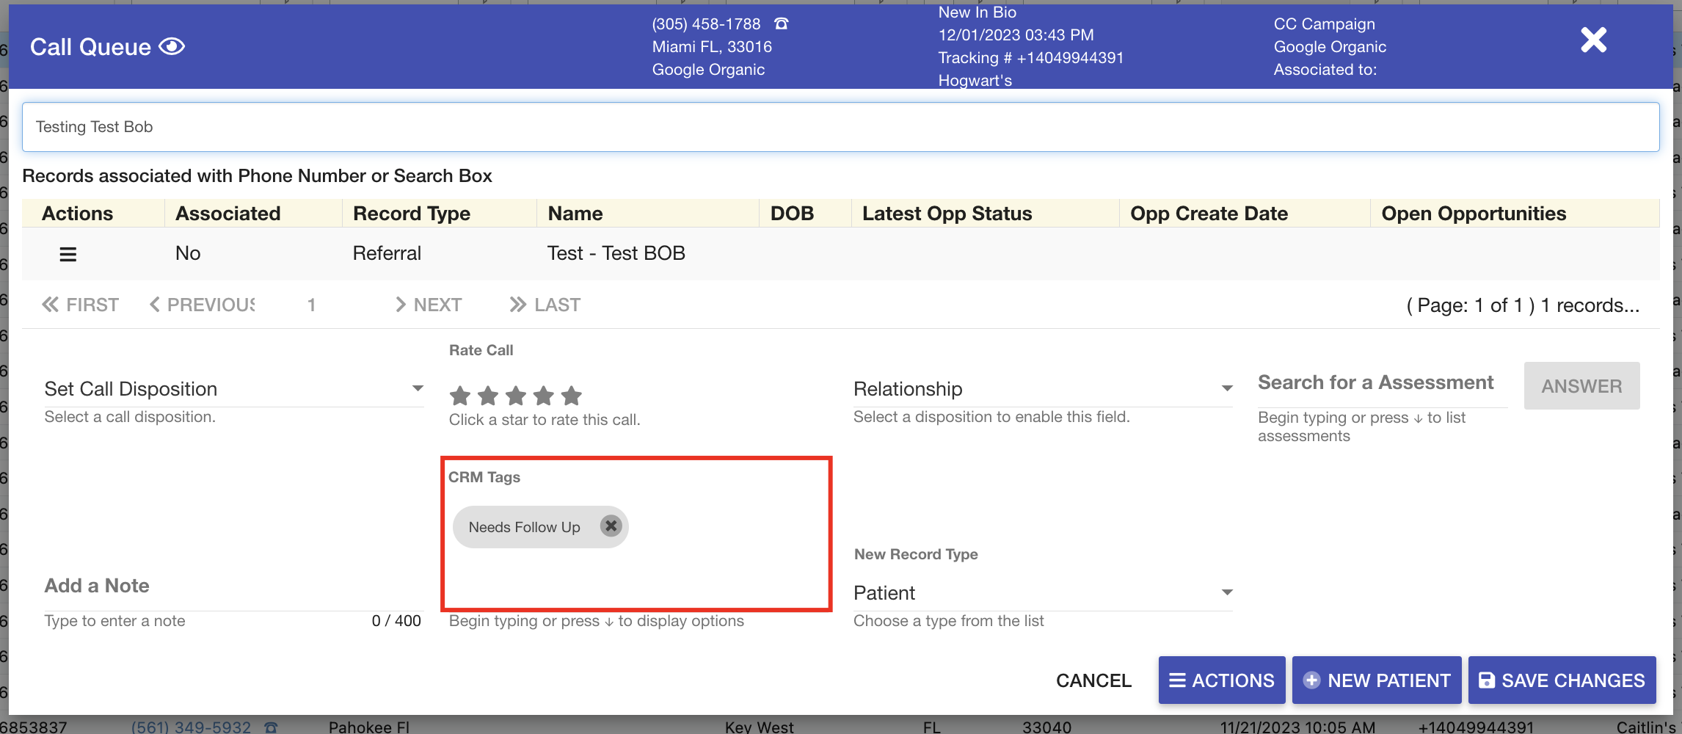Click the phone icon beside (305) 458-1788
This screenshot has height=734, width=1682.
click(x=781, y=23)
